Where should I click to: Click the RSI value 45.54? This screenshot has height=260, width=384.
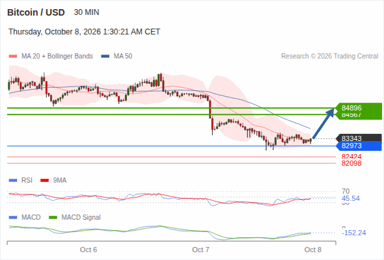[351, 198]
